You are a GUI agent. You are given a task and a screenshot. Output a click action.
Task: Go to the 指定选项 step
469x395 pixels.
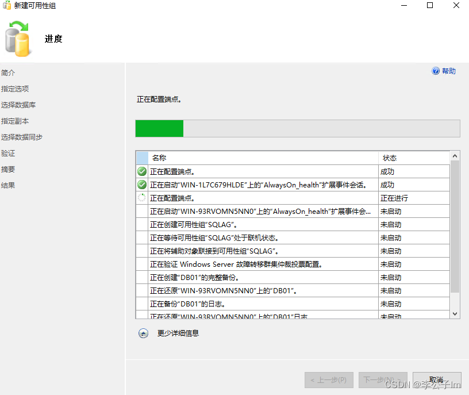(x=15, y=89)
